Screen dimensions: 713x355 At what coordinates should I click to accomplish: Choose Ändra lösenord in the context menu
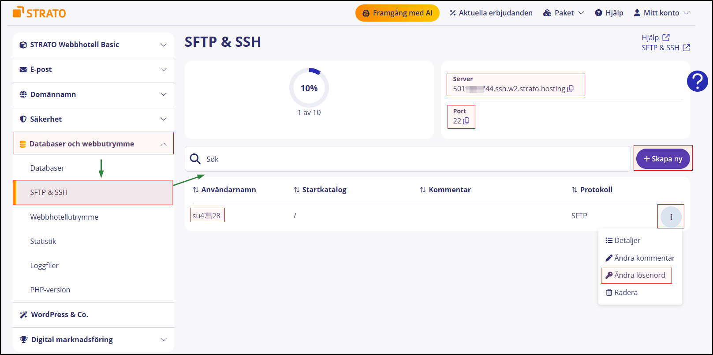(x=636, y=275)
